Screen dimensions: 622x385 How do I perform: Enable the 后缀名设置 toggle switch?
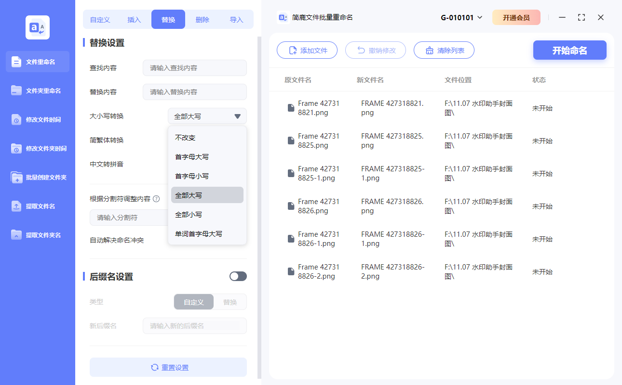point(238,276)
